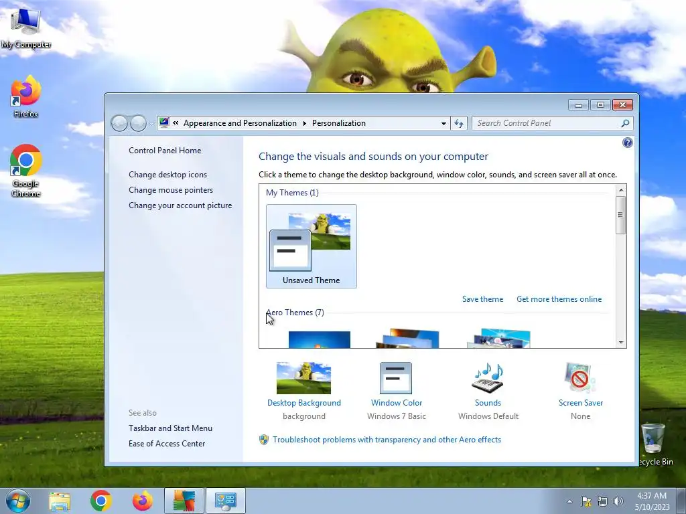Click the Personalization breadcrumb

click(338, 123)
